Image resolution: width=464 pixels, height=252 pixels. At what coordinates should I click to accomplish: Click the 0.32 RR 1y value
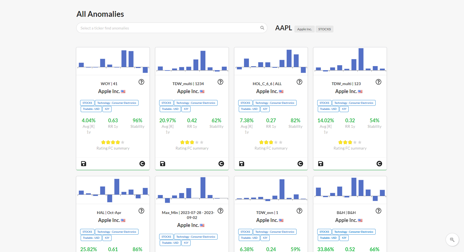pos(350,120)
